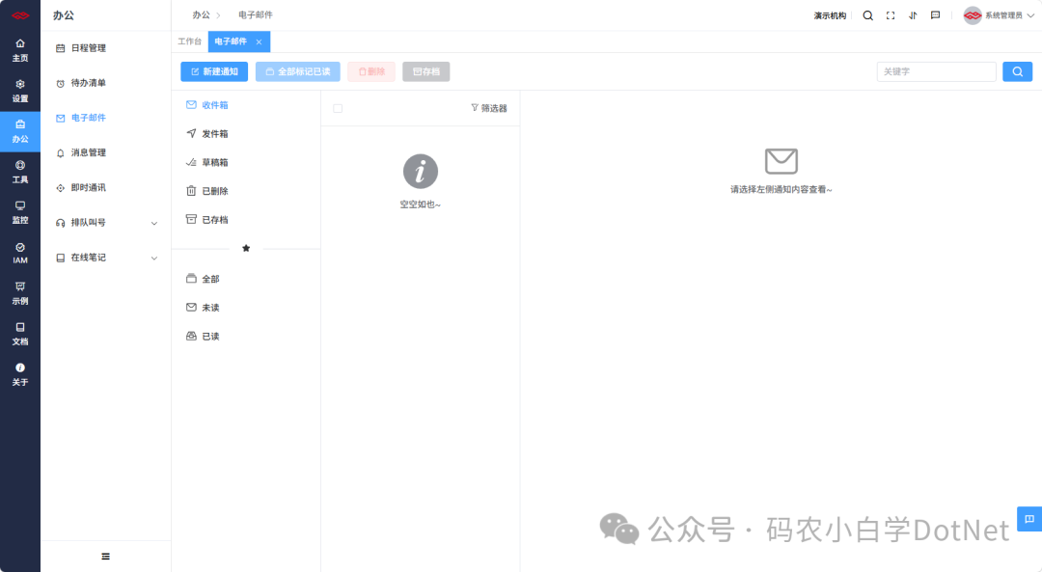This screenshot has width=1042, height=572.
Task: Click the star divider icon
Action: click(246, 249)
